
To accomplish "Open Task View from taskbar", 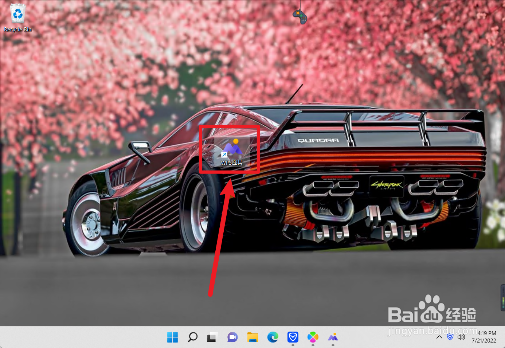I will pos(212,337).
